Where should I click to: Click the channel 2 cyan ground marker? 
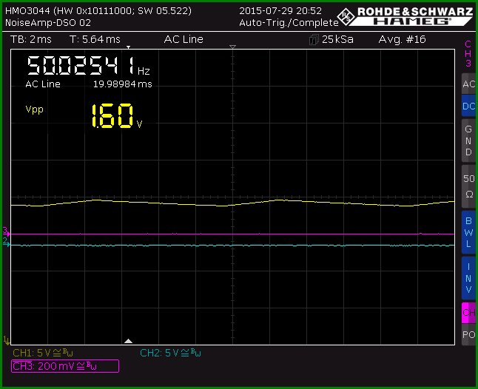pos(6,243)
